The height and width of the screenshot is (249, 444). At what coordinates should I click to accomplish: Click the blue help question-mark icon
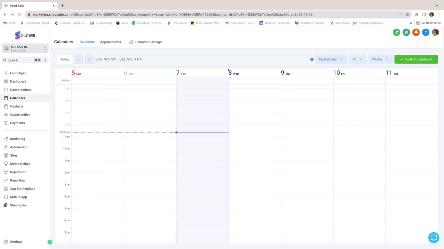(x=426, y=32)
